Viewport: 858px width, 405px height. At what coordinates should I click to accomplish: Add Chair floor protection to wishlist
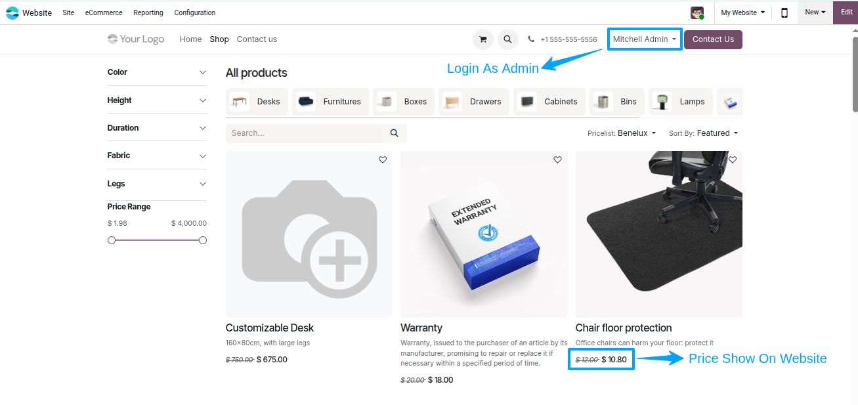coord(733,160)
